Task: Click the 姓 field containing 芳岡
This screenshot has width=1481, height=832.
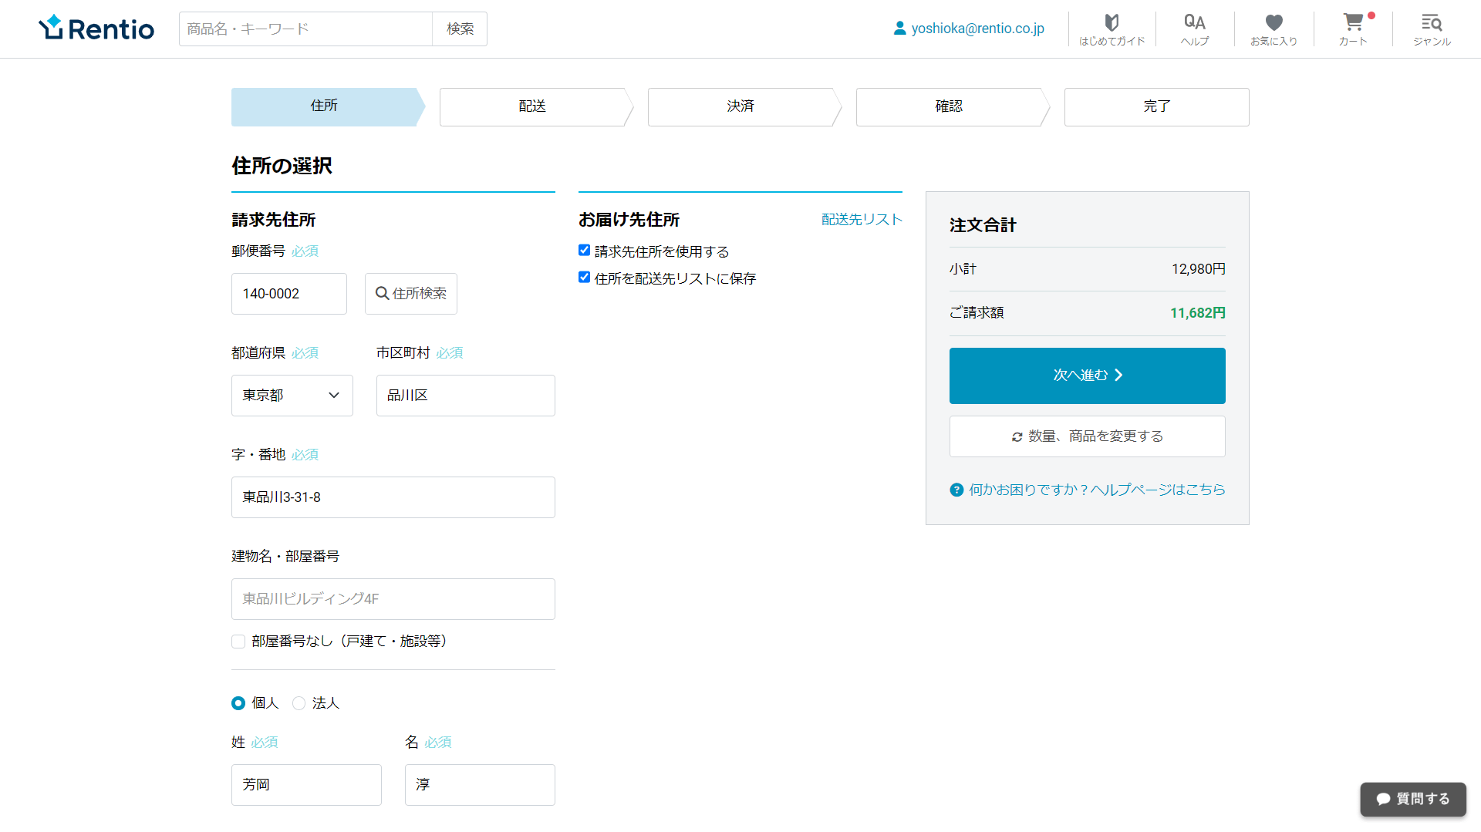Action: click(x=306, y=785)
